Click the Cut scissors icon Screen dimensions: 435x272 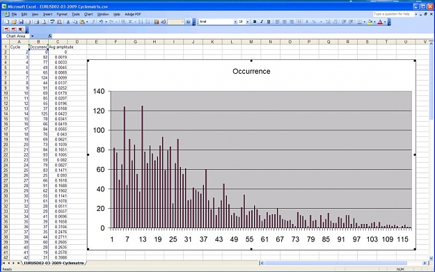tap(68, 22)
